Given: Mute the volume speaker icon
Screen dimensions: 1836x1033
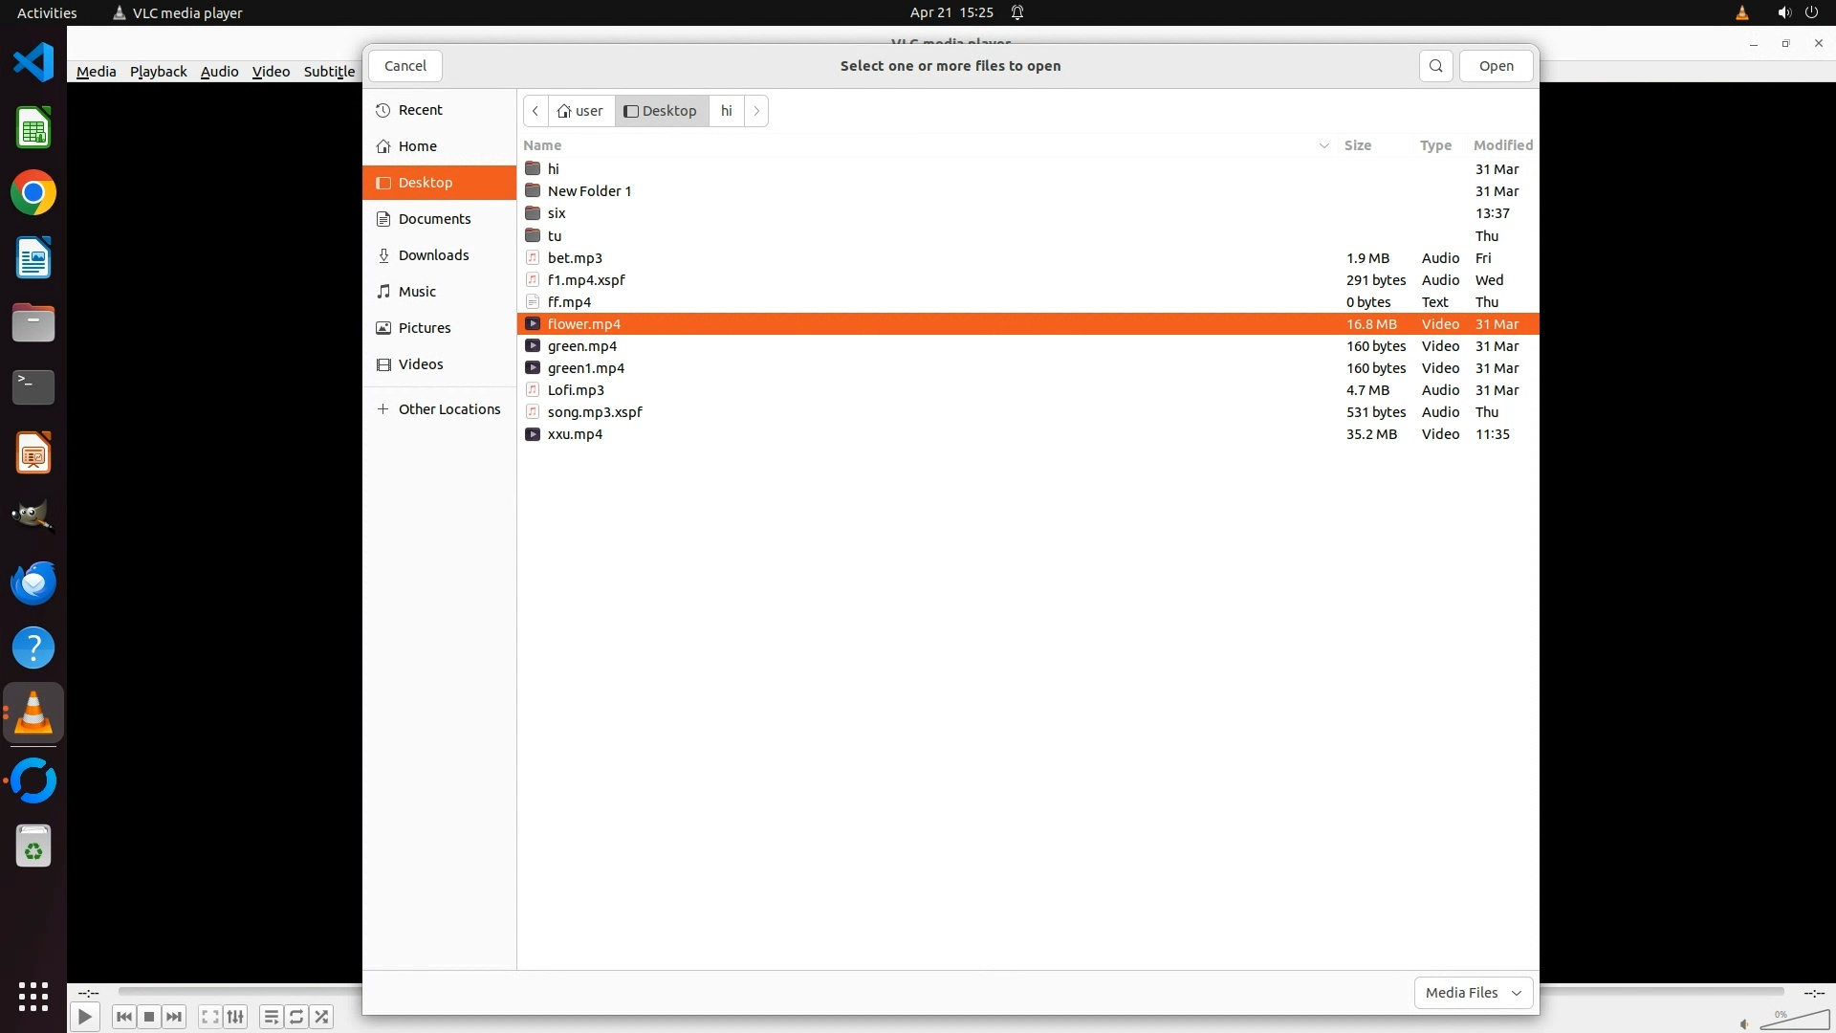Looking at the screenshot, I should [1744, 1024].
